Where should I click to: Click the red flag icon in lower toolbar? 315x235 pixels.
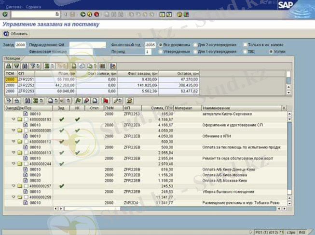click(x=105, y=101)
